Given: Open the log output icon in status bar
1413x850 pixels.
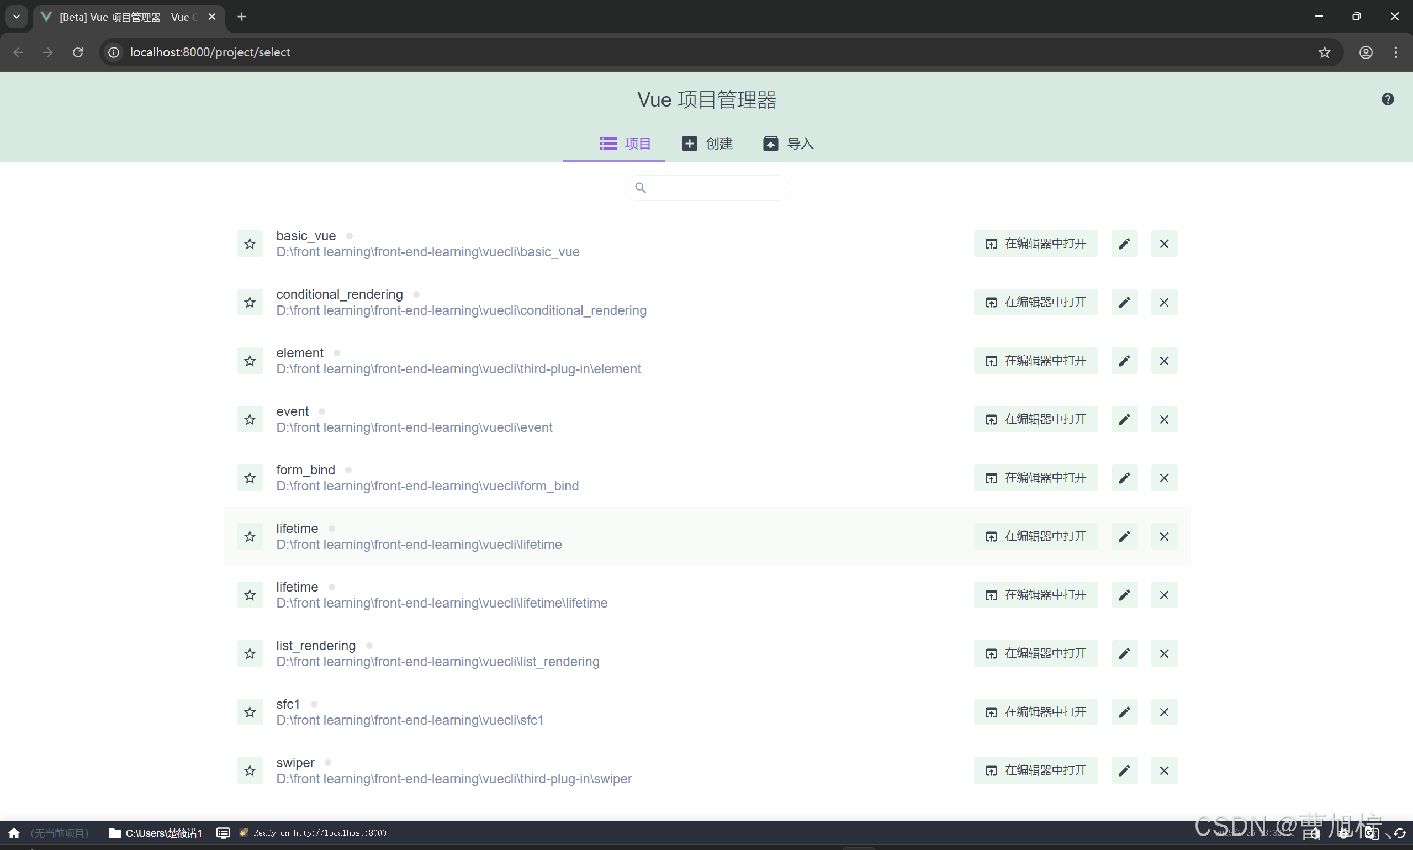Looking at the screenshot, I should [223, 833].
